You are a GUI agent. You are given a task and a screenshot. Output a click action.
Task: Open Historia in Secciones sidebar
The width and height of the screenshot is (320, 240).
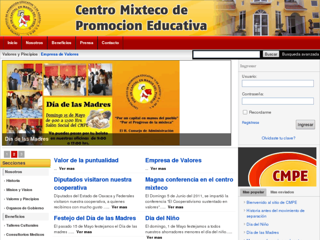tap(13, 181)
